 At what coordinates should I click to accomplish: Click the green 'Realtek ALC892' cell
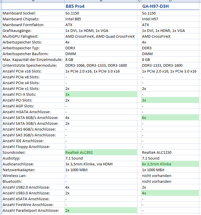pyautogui.click(x=101, y=152)
